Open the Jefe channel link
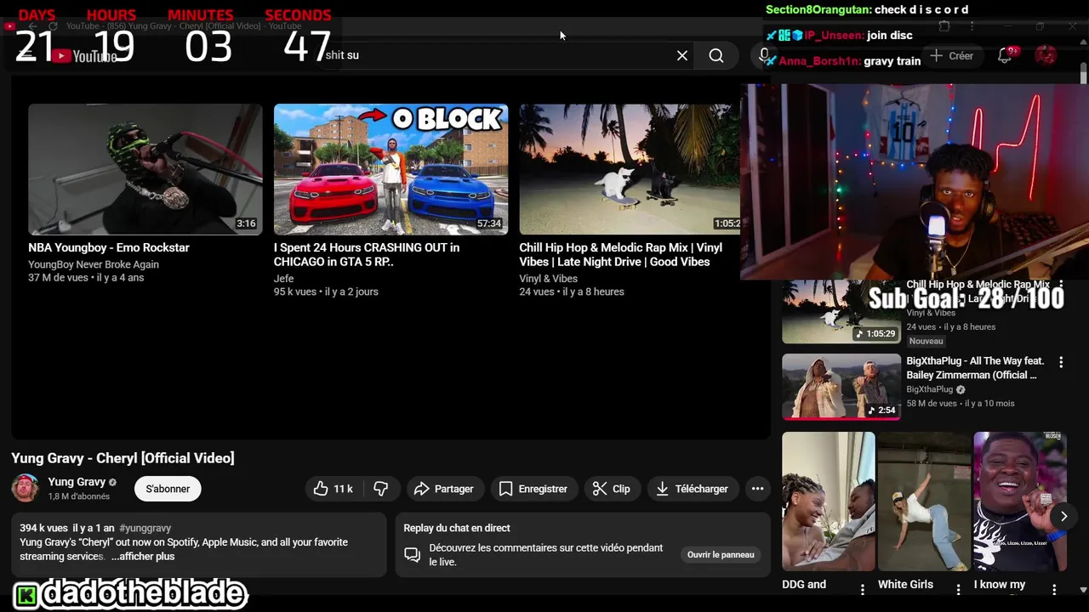 click(x=283, y=278)
